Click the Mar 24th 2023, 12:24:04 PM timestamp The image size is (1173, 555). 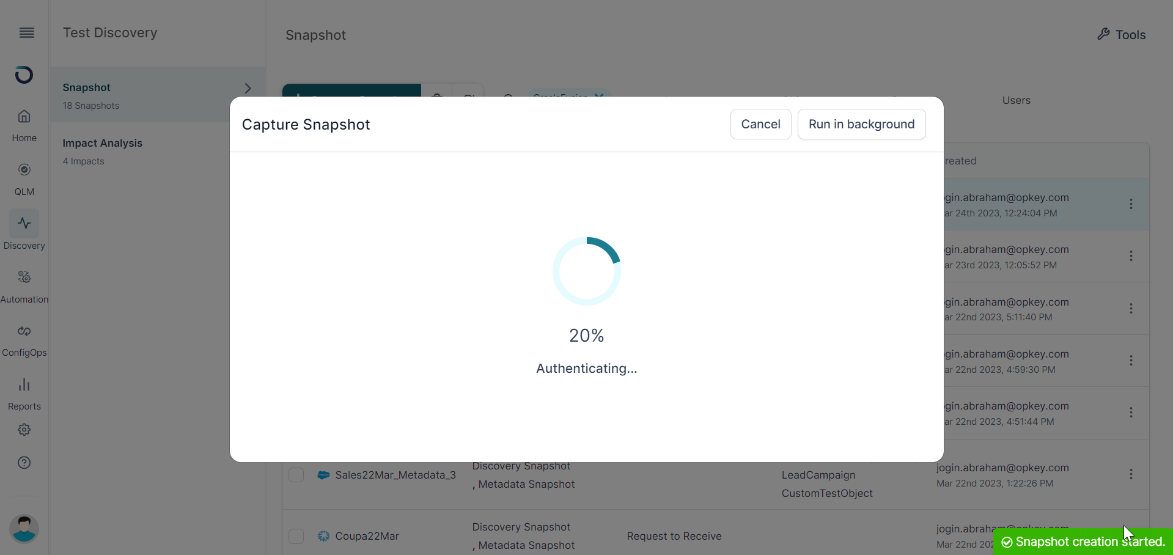coord(1001,213)
